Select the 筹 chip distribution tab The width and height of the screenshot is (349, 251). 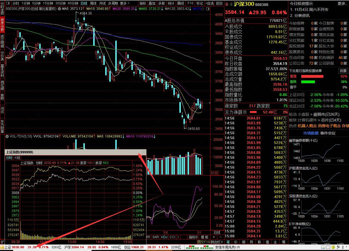[284, 242]
